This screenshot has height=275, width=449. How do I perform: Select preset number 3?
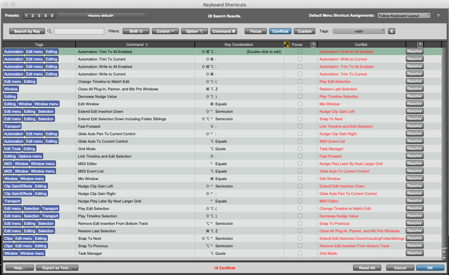click(x=39, y=16)
